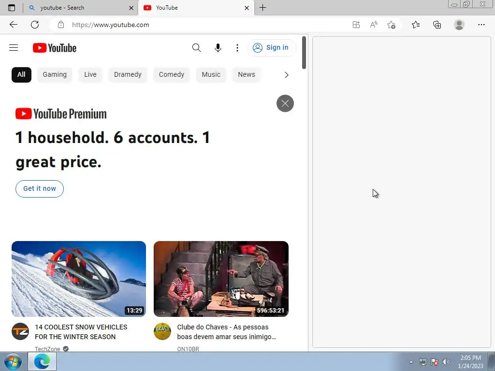Screen dimensions: 495x371
Task: Open the tab actions menu icon
Action: point(12,8)
